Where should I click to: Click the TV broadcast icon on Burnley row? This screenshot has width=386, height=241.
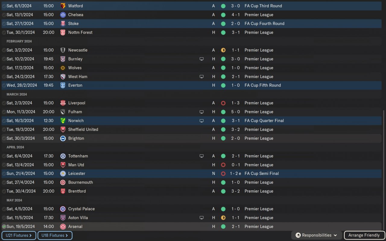[201, 59]
